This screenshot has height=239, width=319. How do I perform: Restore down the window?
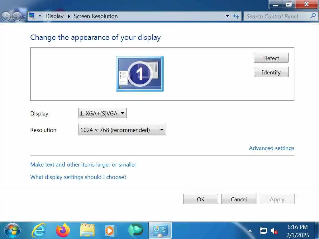point(288,4)
